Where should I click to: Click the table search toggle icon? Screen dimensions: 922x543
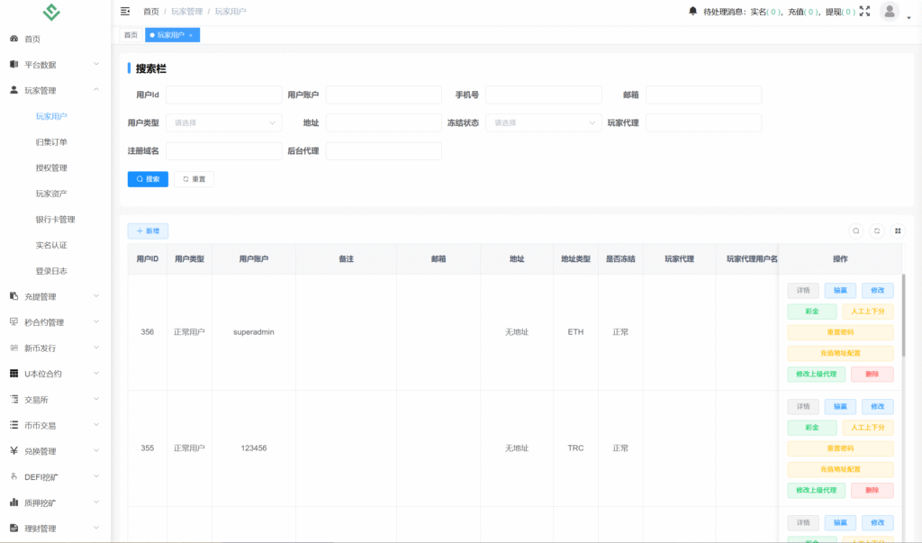856,231
